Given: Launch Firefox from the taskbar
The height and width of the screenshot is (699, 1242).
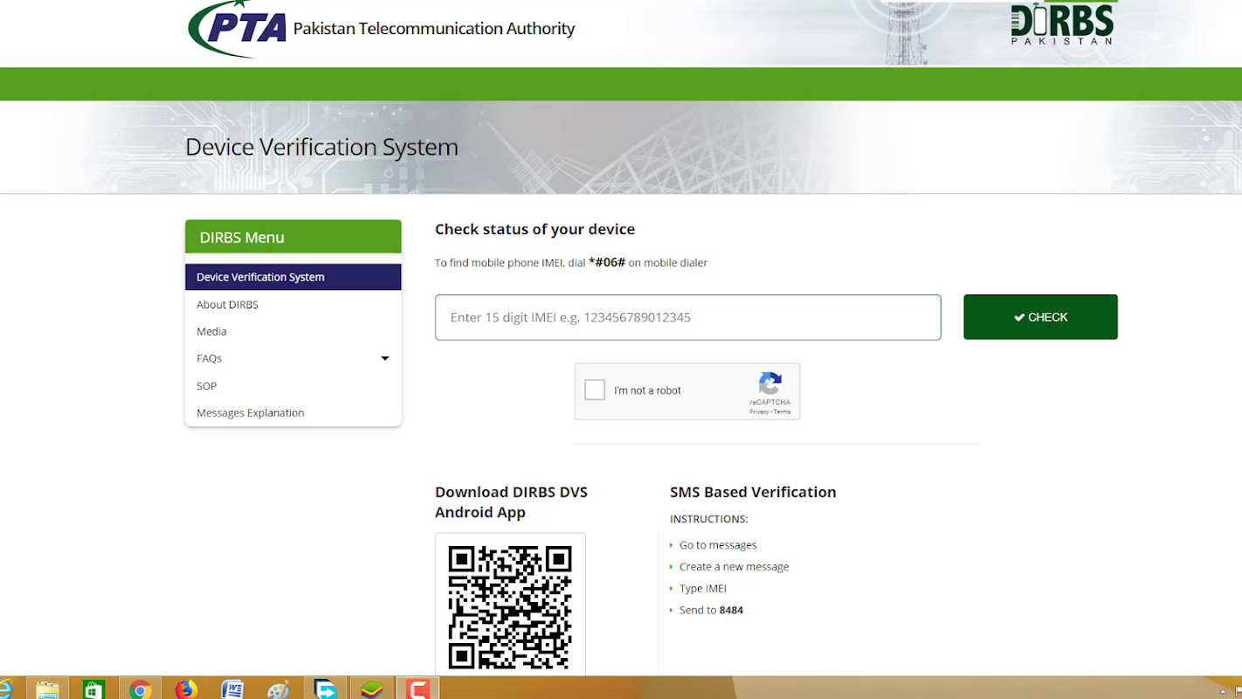Looking at the screenshot, I should (186, 689).
